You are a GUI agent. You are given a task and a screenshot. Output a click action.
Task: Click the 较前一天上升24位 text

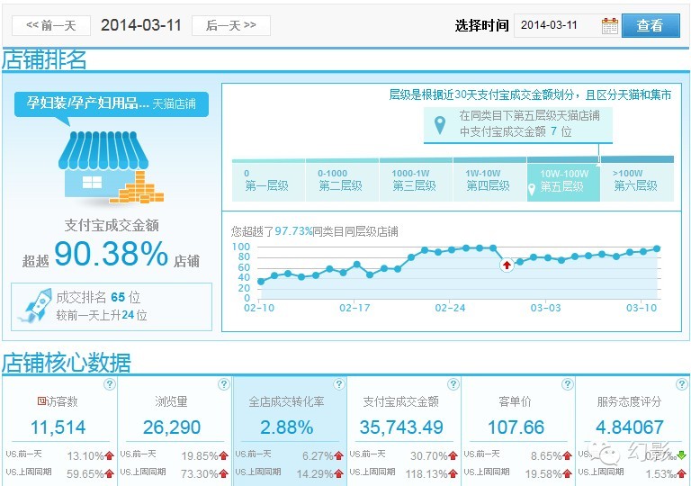pos(102,315)
